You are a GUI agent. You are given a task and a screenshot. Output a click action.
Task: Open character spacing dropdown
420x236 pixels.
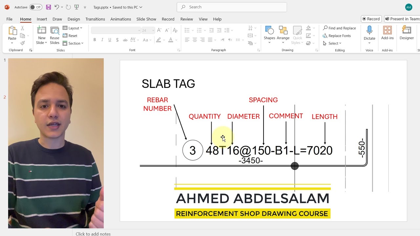point(134,40)
